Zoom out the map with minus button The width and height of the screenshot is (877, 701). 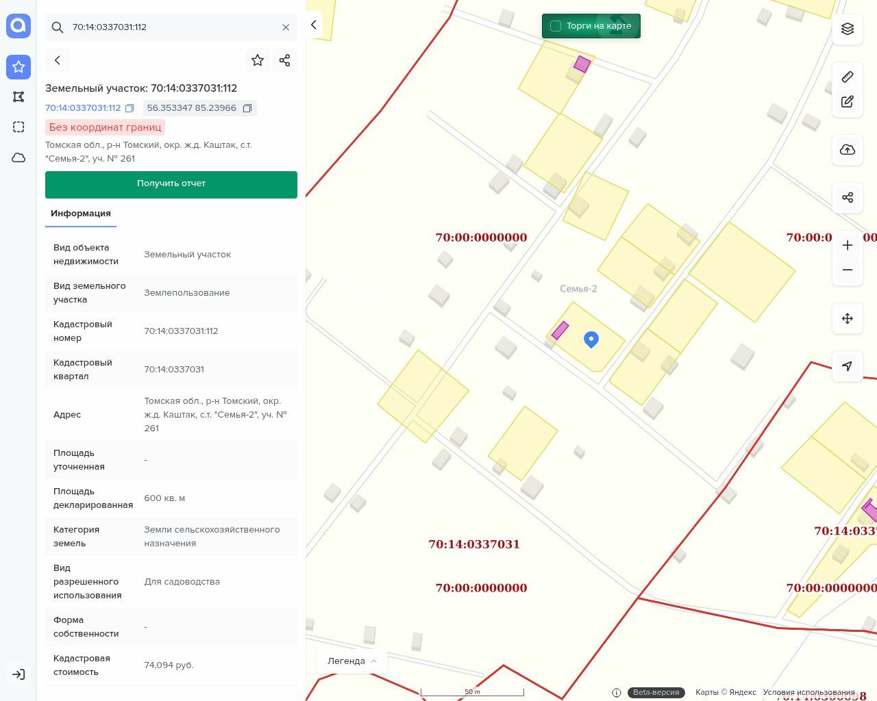[848, 270]
